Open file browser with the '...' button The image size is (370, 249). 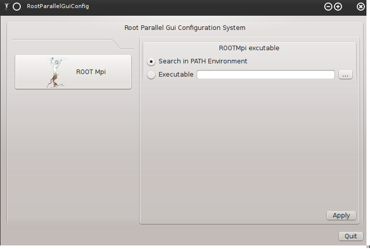pyautogui.click(x=345, y=75)
